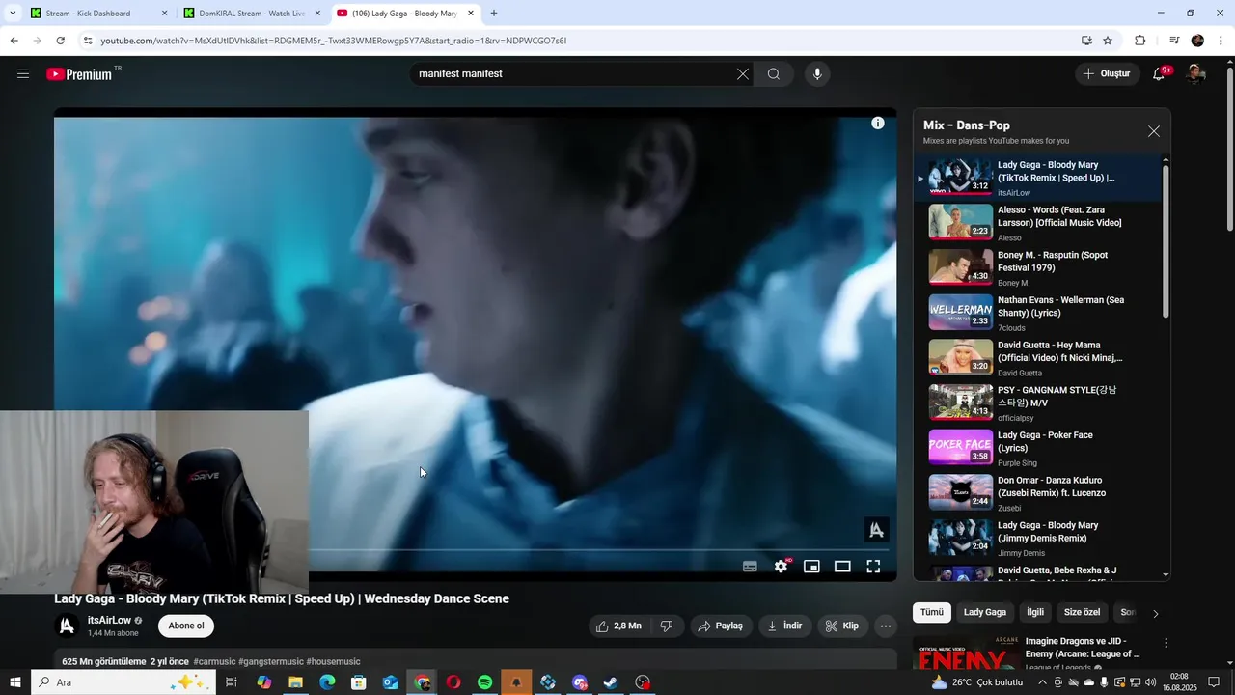Share video with Paylaş button
Viewport: 1235px width, 695px height.
pos(721,625)
